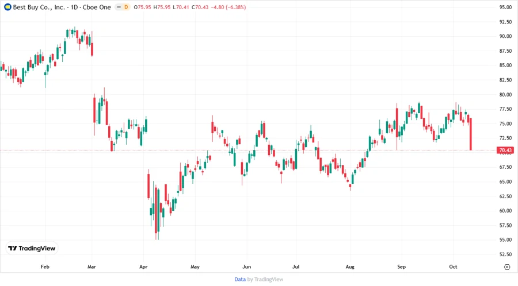518x286 pixels.
Task: Click the Mar label on time axis
Action: coord(92,266)
